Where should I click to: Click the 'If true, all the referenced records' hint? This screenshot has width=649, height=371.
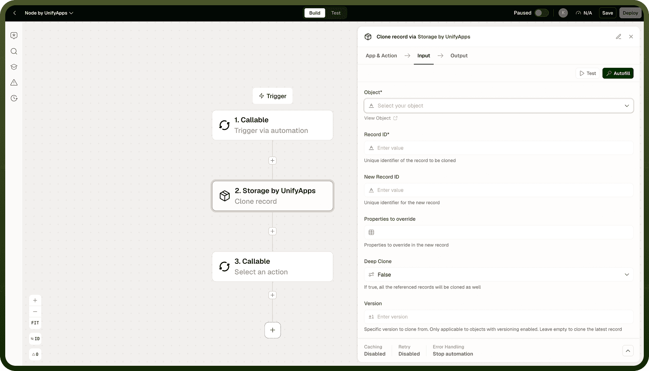click(422, 287)
